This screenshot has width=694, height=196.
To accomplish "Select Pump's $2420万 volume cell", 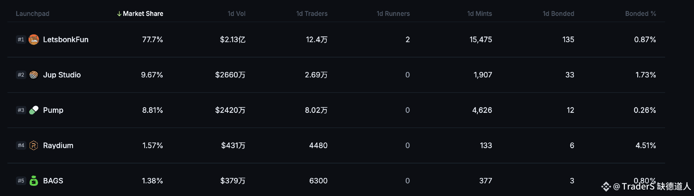I will 230,110.
